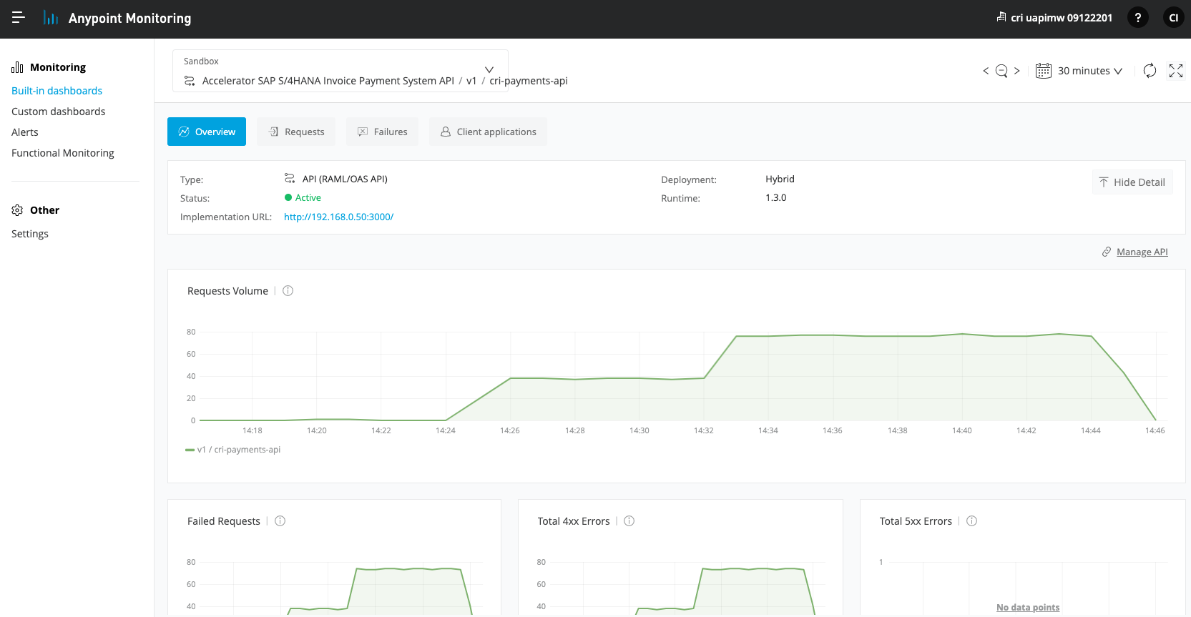Click the Failed Requests chart title

tap(224, 521)
